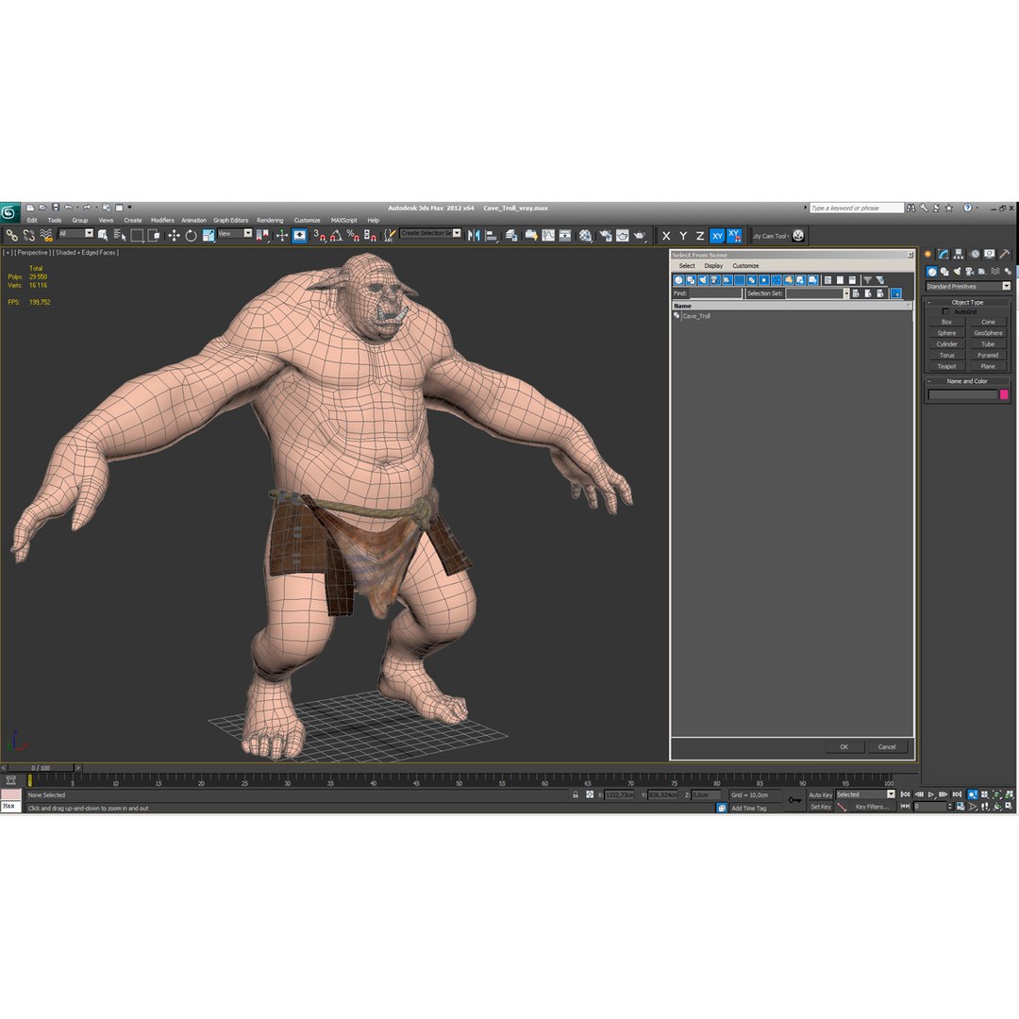Click the Mirror tool icon
The image size is (1019, 1019).
(x=473, y=235)
